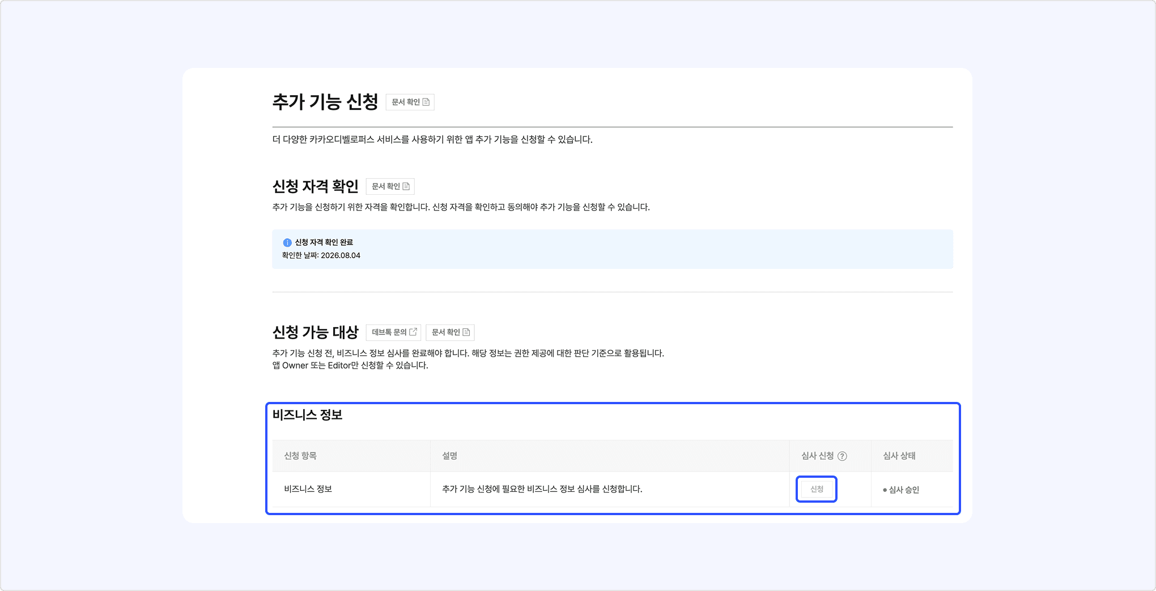1156x591 pixels.
Task: Click the 신청 가능 대상 section heading
Action: (x=316, y=332)
